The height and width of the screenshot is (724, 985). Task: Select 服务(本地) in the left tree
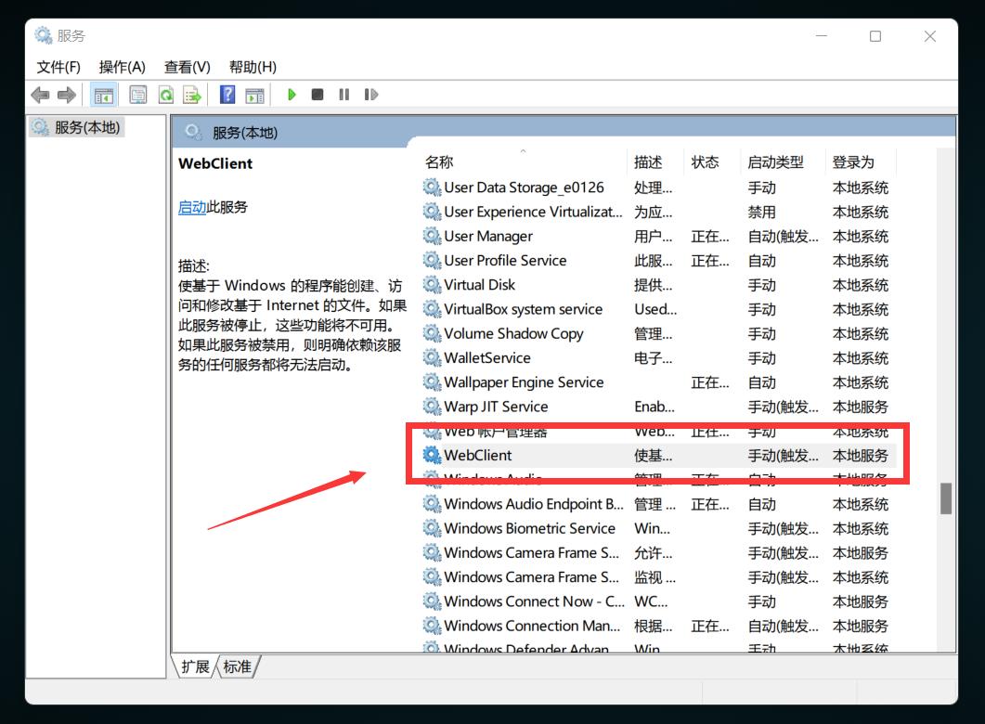[x=87, y=127]
